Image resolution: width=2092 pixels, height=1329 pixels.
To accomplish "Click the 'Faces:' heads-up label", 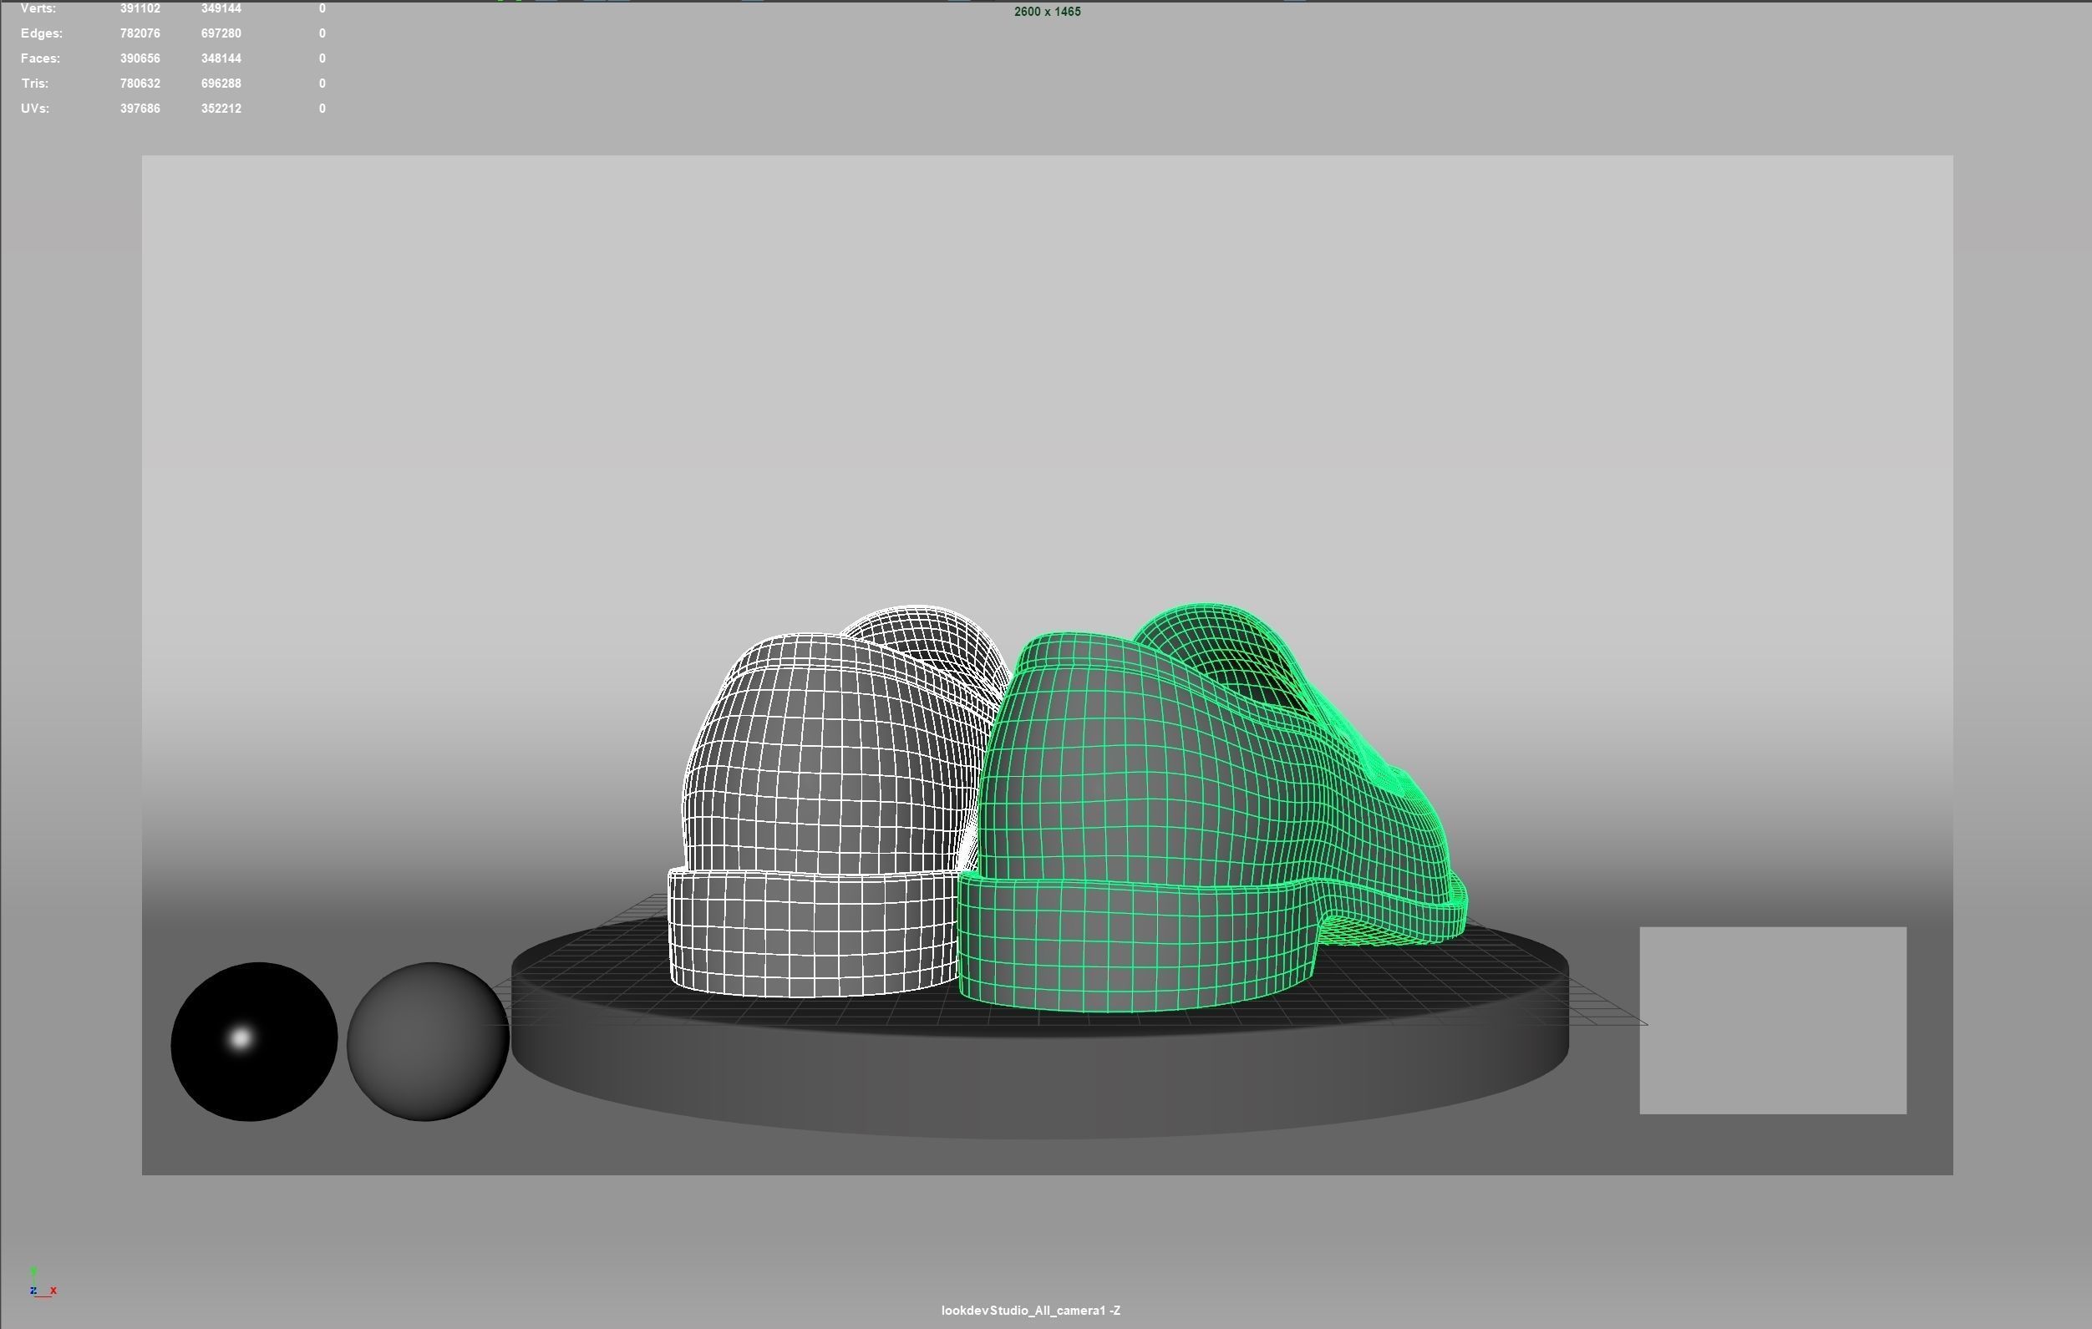I will (x=41, y=58).
